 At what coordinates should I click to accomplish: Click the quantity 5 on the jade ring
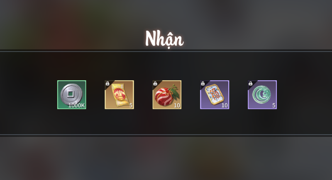tap(274, 105)
